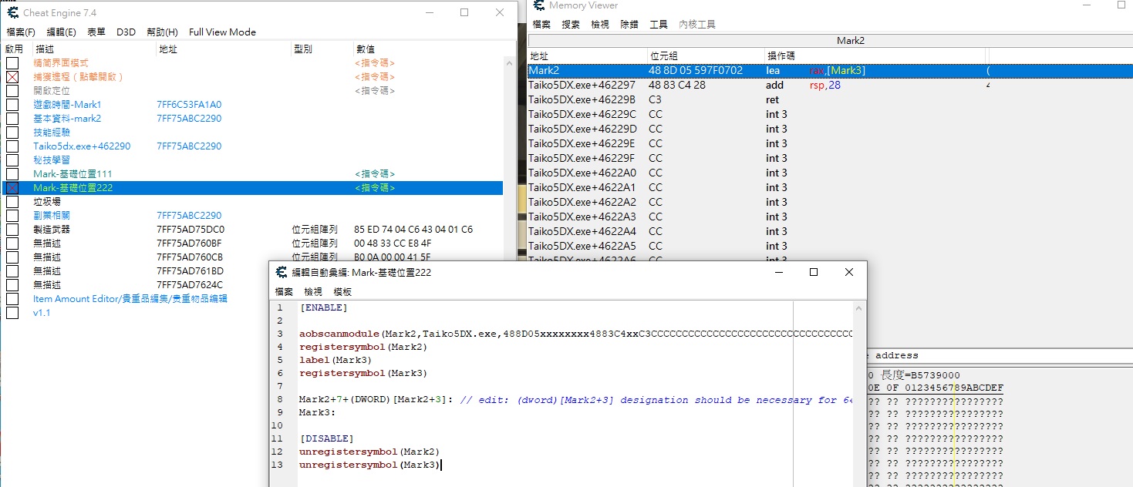Screen dimensions: 1133x487
Task: Click the 位元組 column header in disassembler
Action: pos(665,56)
